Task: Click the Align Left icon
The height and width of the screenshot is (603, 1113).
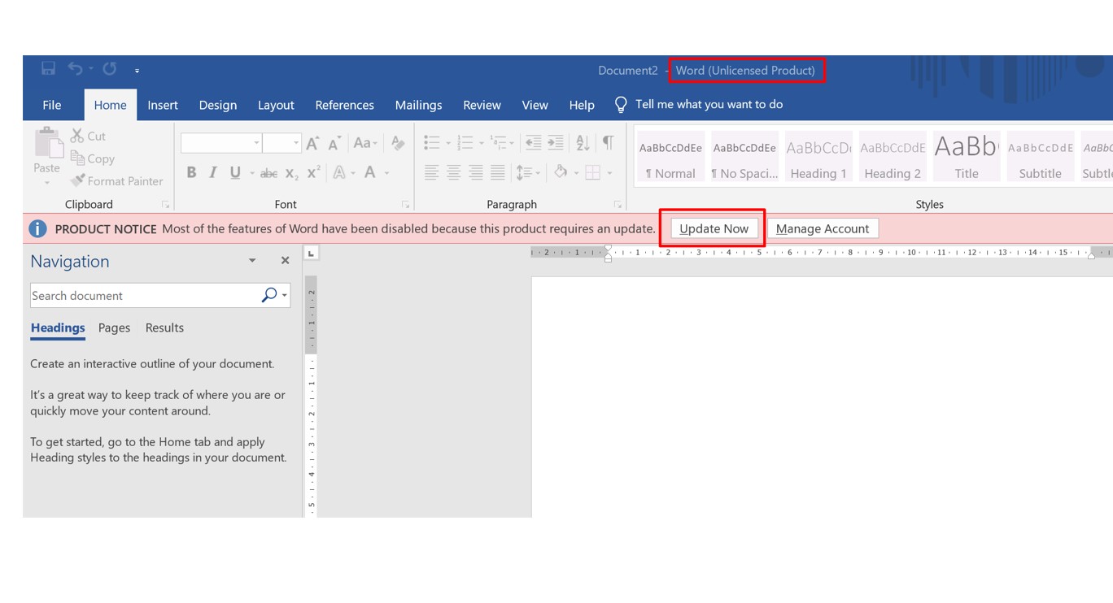Action: (431, 172)
